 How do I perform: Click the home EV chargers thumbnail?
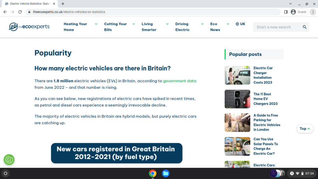click(237, 99)
